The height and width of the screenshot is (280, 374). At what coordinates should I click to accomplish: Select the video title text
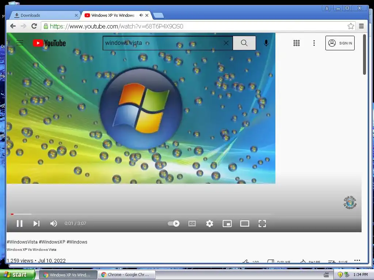click(31, 249)
